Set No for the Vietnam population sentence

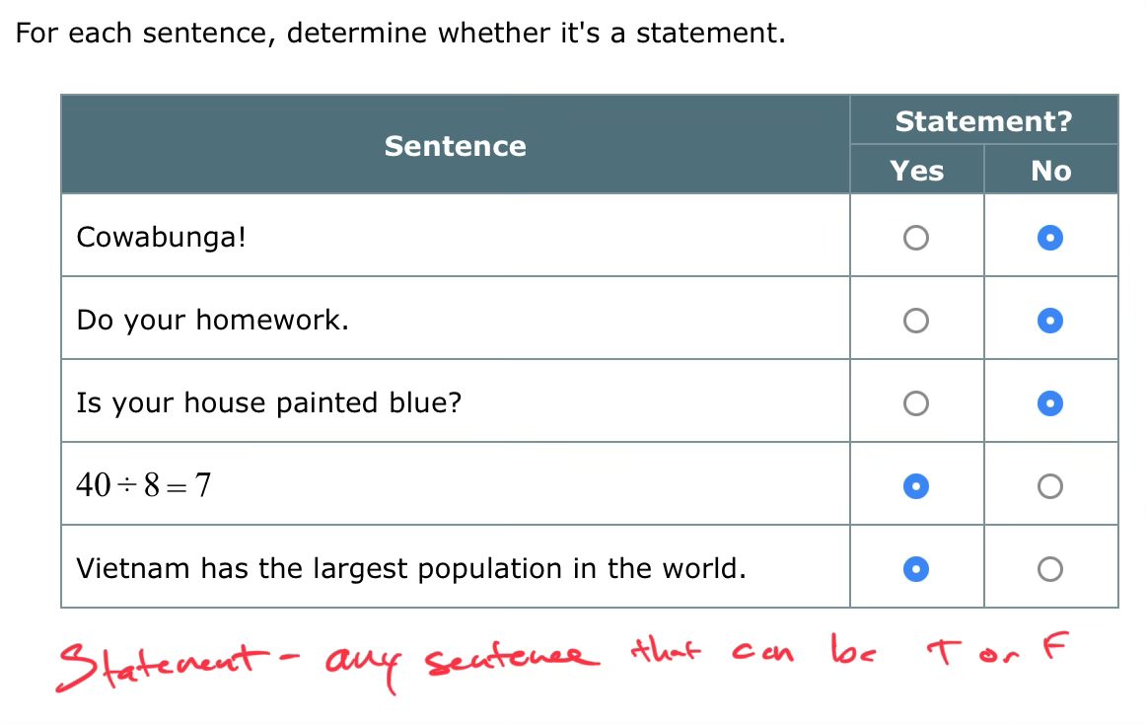(1050, 569)
